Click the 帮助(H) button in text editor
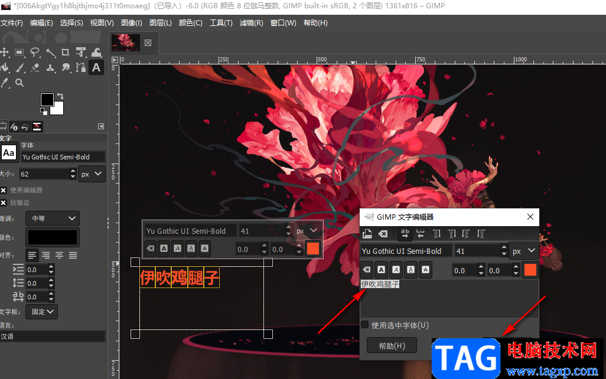 tap(392, 345)
